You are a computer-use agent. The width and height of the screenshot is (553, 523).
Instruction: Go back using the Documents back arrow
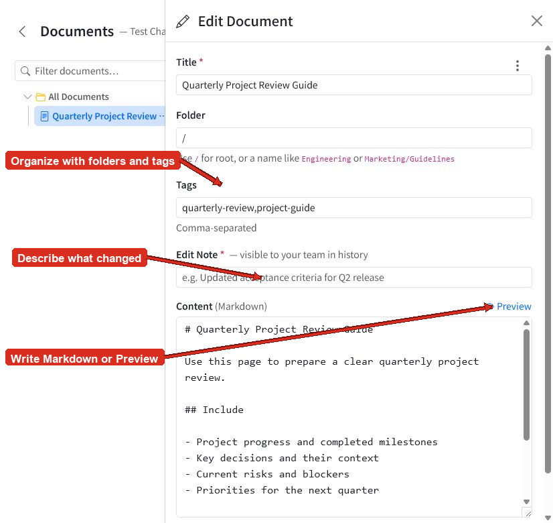(22, 32)
